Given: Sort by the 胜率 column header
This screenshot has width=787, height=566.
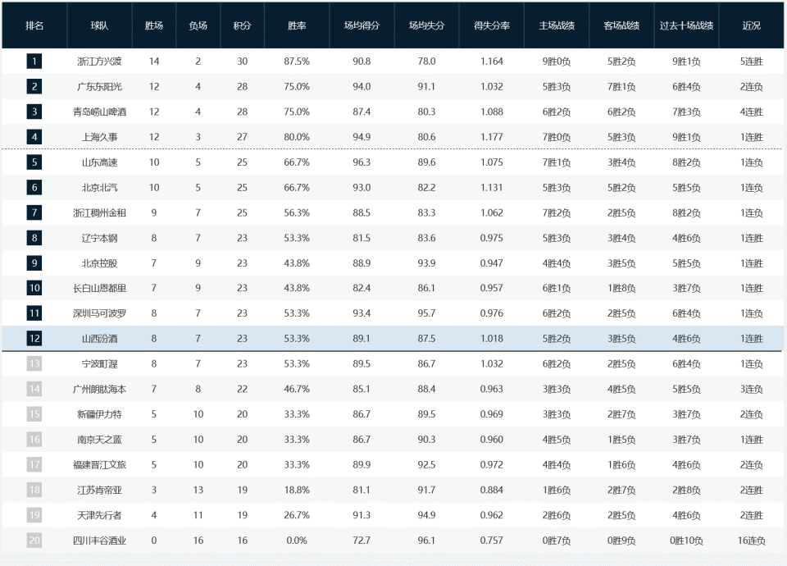Looking at the screenshot, I should 297,25.
